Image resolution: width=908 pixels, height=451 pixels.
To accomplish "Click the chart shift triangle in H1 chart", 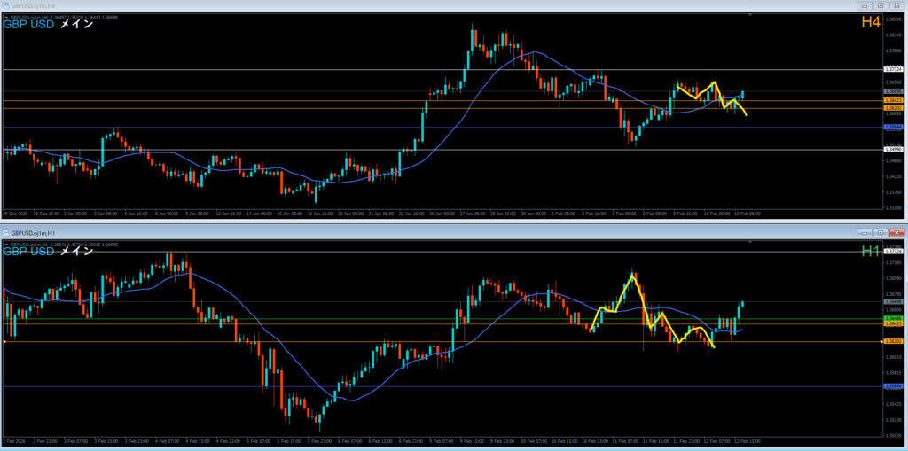I will click(x=750, y=243).
